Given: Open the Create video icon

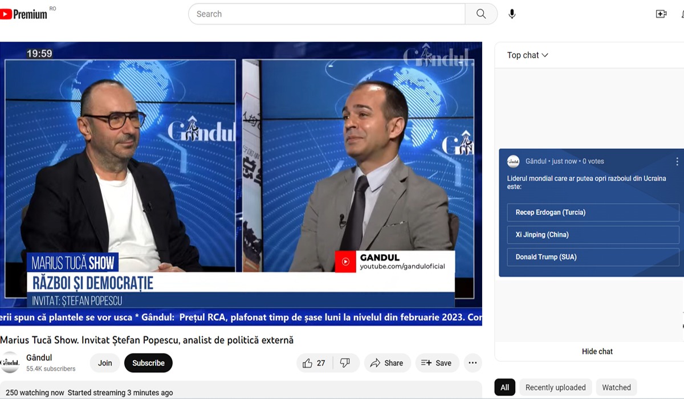Looking at the screenshot, I should 661,14.
